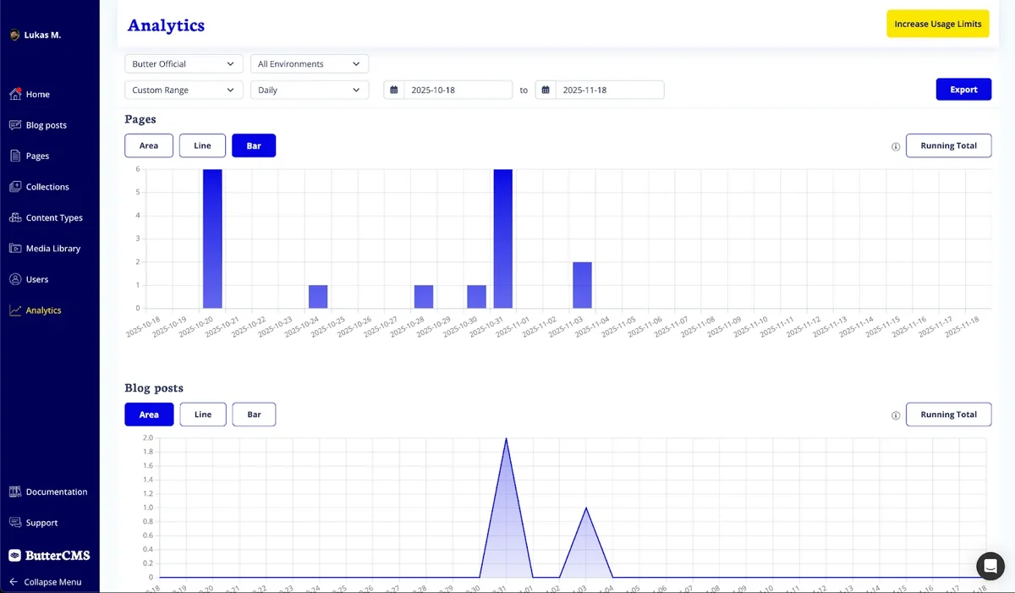The image size is (1015, 593).
Task: Click the Media Library icon
Action: point(15,249)
